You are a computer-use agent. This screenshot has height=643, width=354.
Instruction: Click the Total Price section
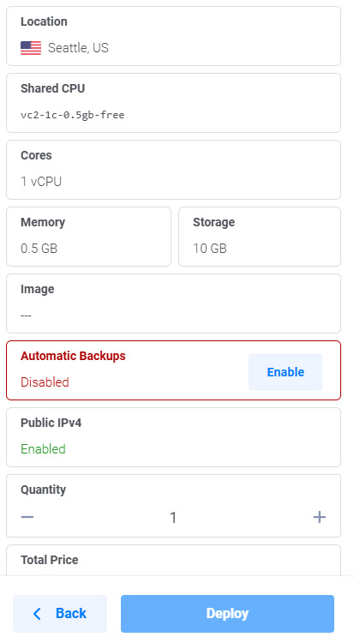(173, 560)
